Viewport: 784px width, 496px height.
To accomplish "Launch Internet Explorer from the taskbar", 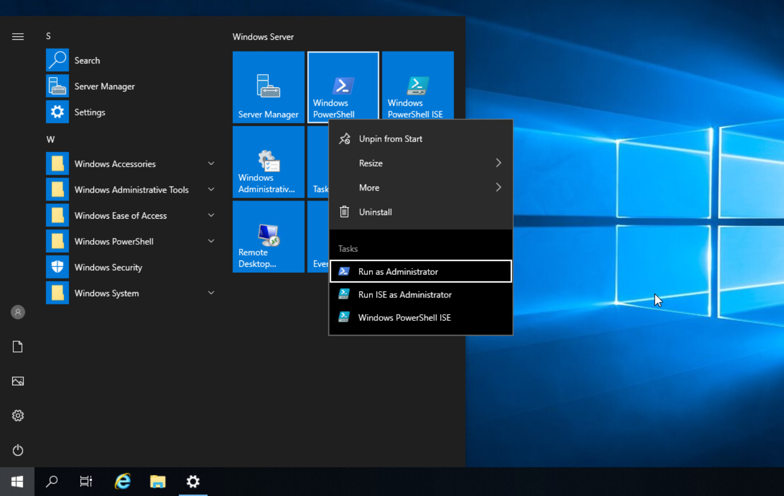I will click(x=123, y=482).
